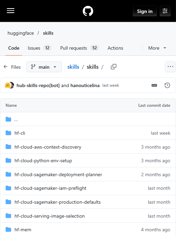This screenshot has height=235, width=176.
Task: Click '4 months ago' in hf-mem row
Action: point(156,230)
